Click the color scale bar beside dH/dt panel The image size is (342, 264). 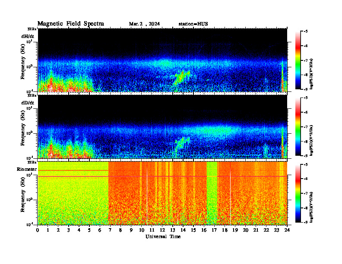(298, 60)
